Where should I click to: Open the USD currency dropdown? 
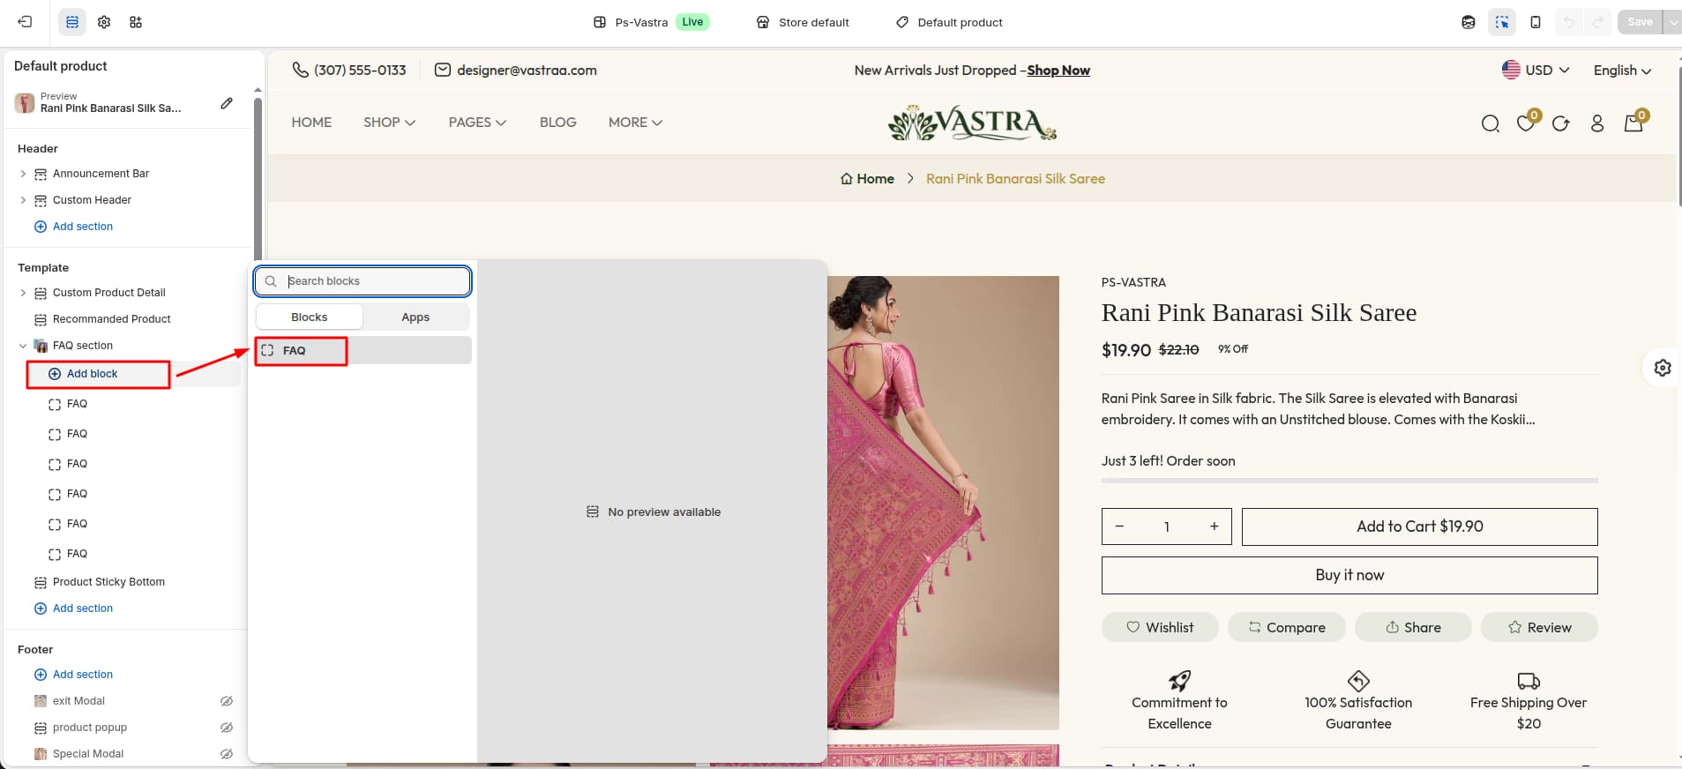coord(1536,70)
